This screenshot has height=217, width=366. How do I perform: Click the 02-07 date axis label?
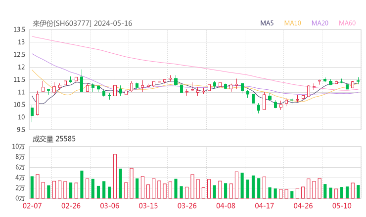(32, 206)
